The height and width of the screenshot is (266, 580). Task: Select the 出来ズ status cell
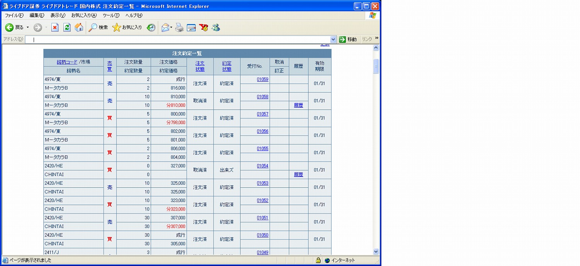click(x=227, y=170)
